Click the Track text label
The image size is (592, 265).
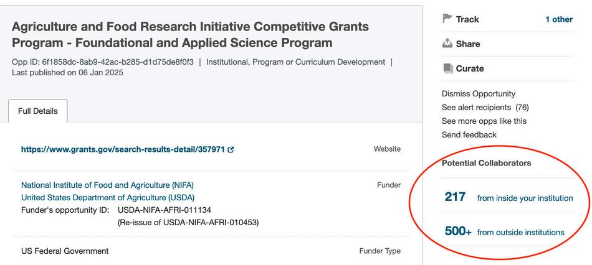pyautogui.click(x=467, y=19)
